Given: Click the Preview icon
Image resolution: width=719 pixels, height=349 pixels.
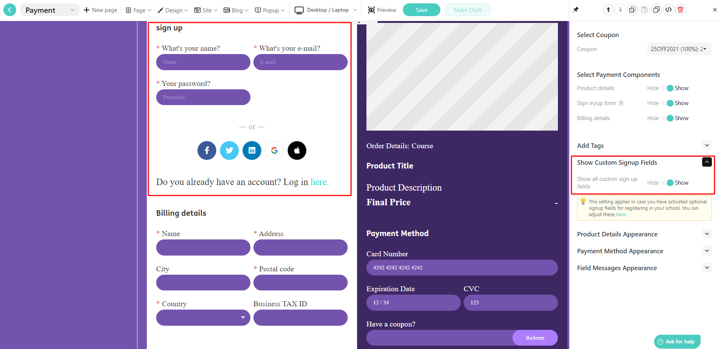Looking at the screenshot, I should (x=371, y=10).
